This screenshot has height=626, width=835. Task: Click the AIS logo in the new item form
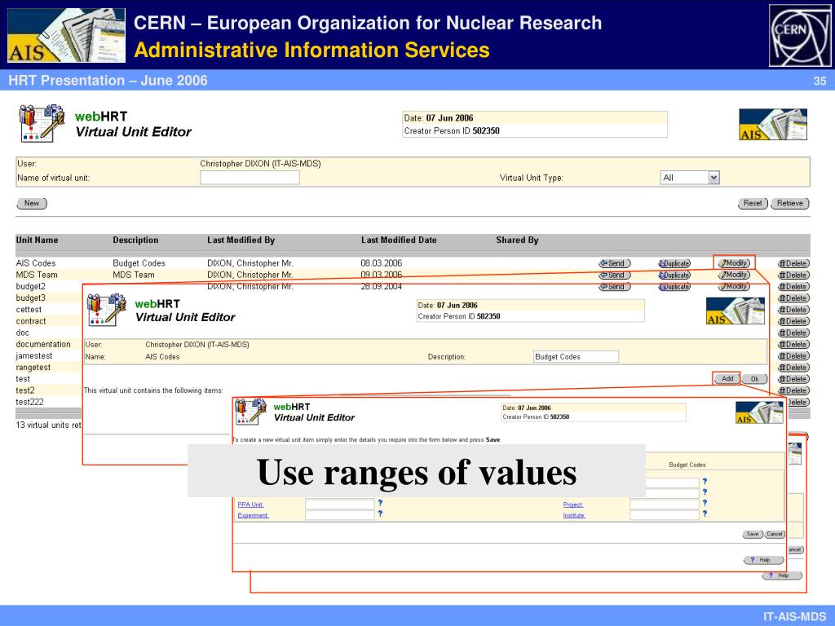click(759, 412)
